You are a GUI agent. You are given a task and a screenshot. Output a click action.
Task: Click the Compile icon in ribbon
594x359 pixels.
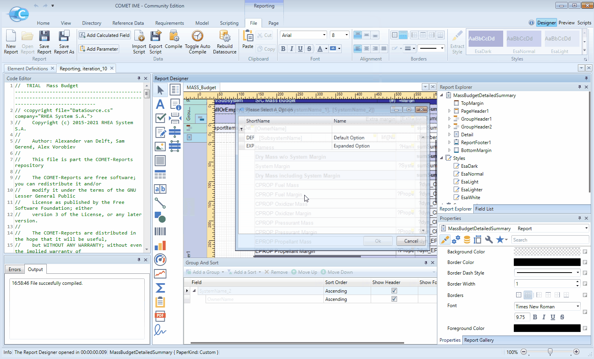point(173,40)
